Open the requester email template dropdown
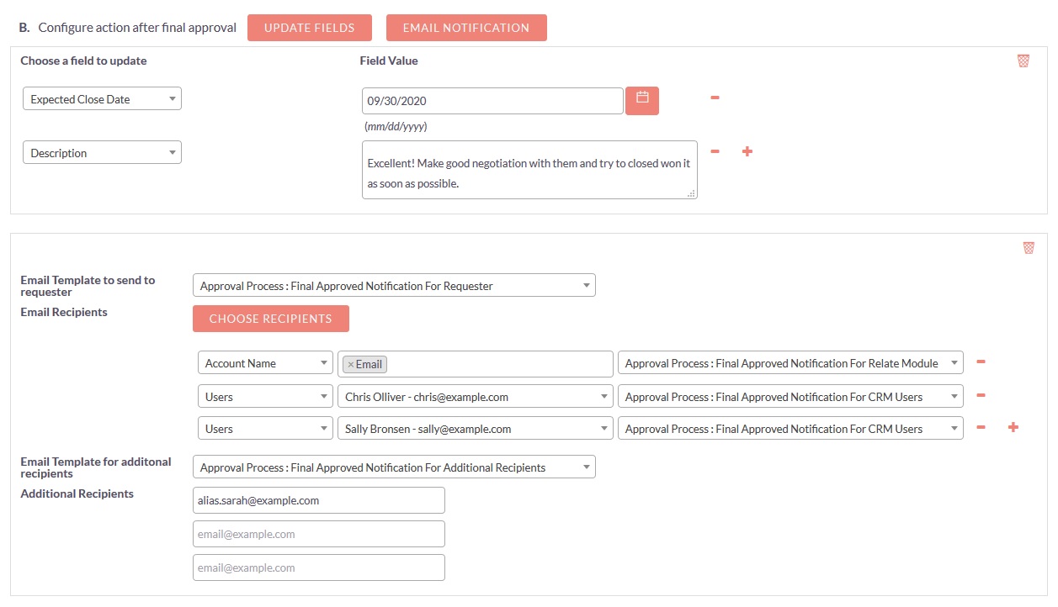This screenshot has width=1058, height=607. (x=394, y=286)
